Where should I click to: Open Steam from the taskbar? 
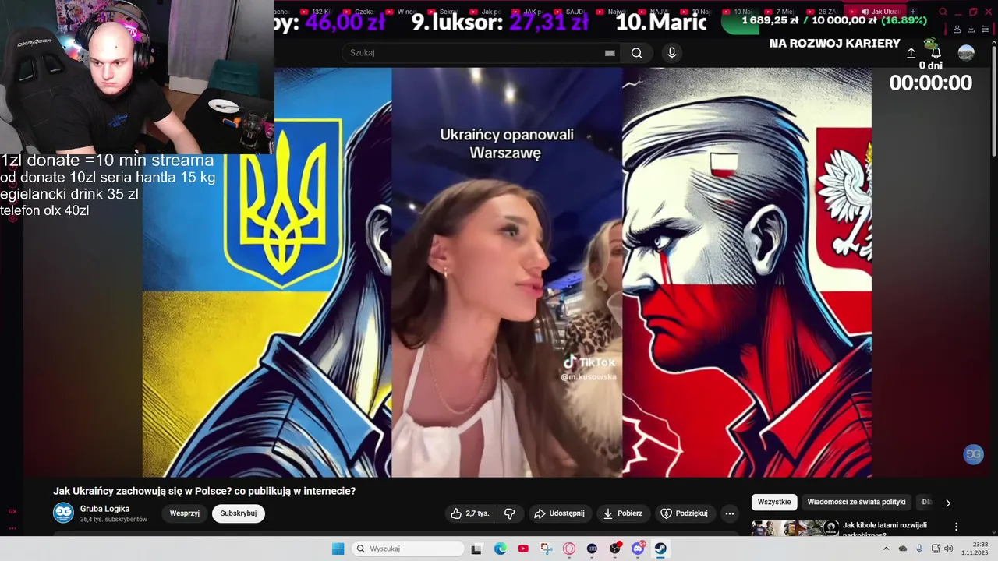(660, 549)
